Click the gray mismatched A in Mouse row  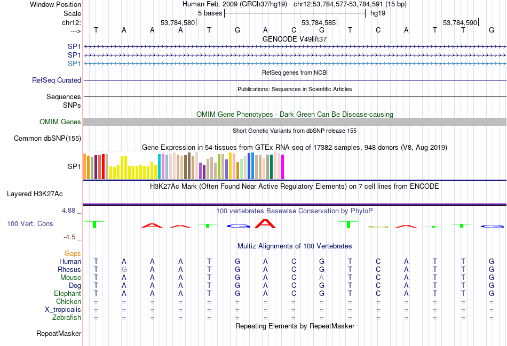click(321, 278)
